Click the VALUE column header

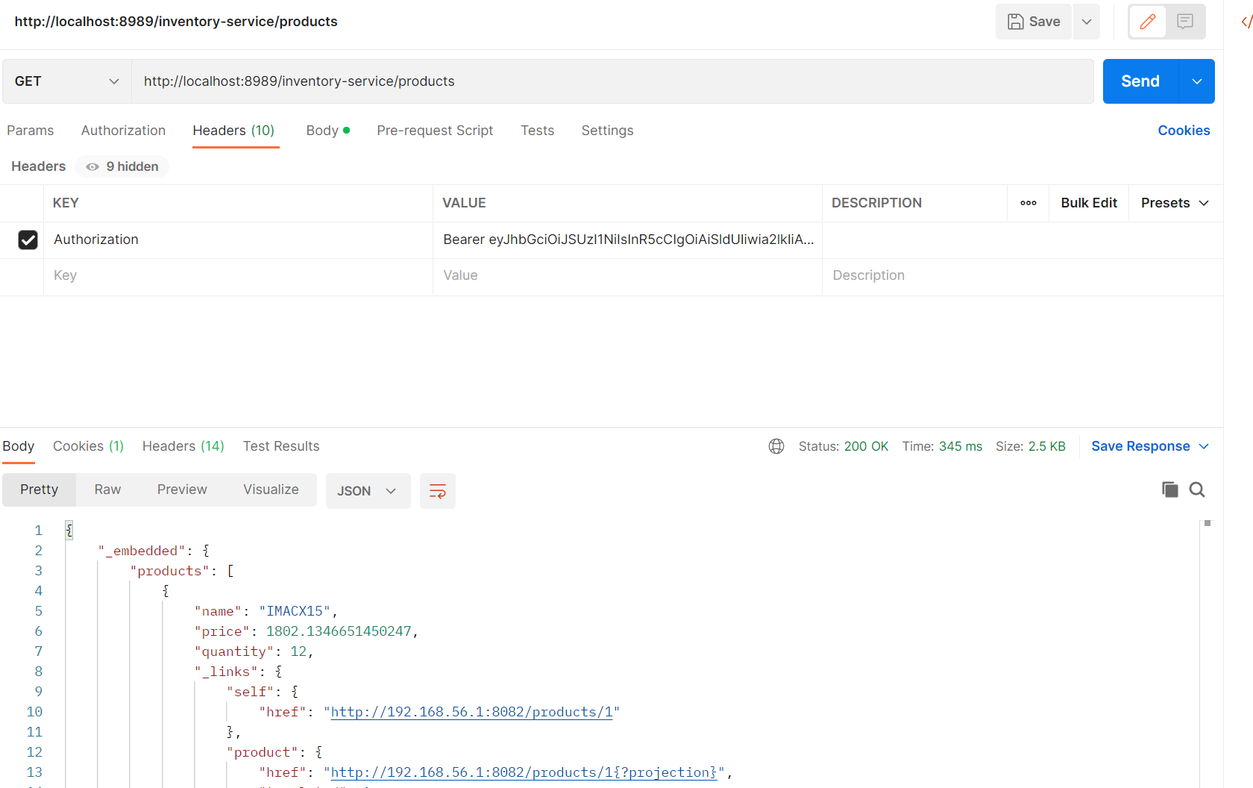(x=464, y=203)
